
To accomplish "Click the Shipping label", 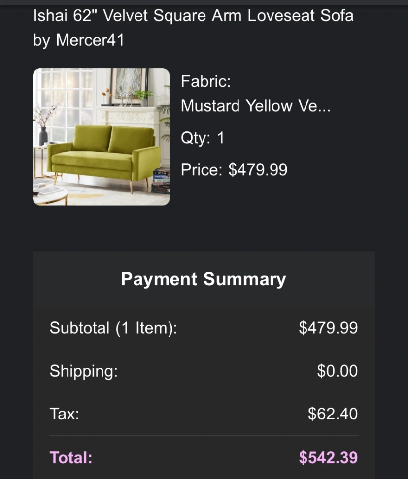I will tap(84, 371).
